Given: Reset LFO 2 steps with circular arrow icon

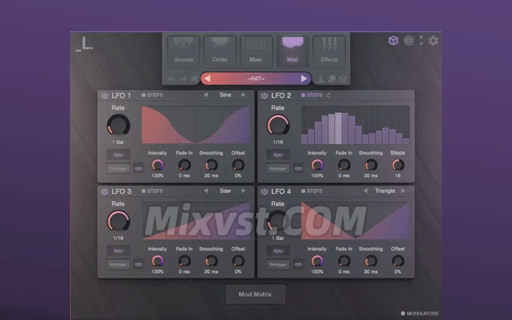Looking at the screenshot, I should tap(329, 95).
